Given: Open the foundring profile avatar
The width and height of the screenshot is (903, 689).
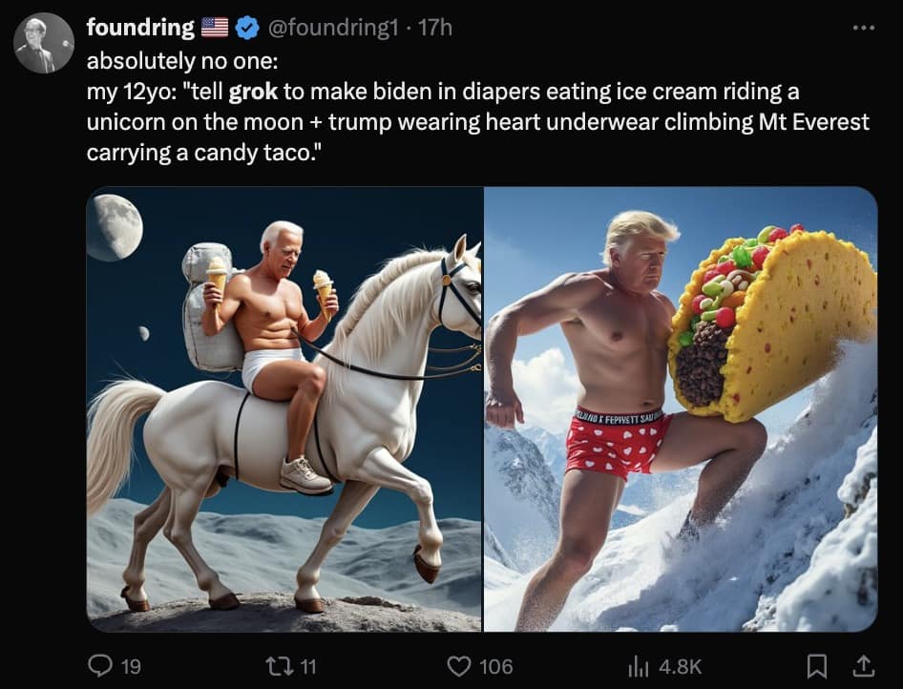Looking at the screenshot, I should (44, 44).
